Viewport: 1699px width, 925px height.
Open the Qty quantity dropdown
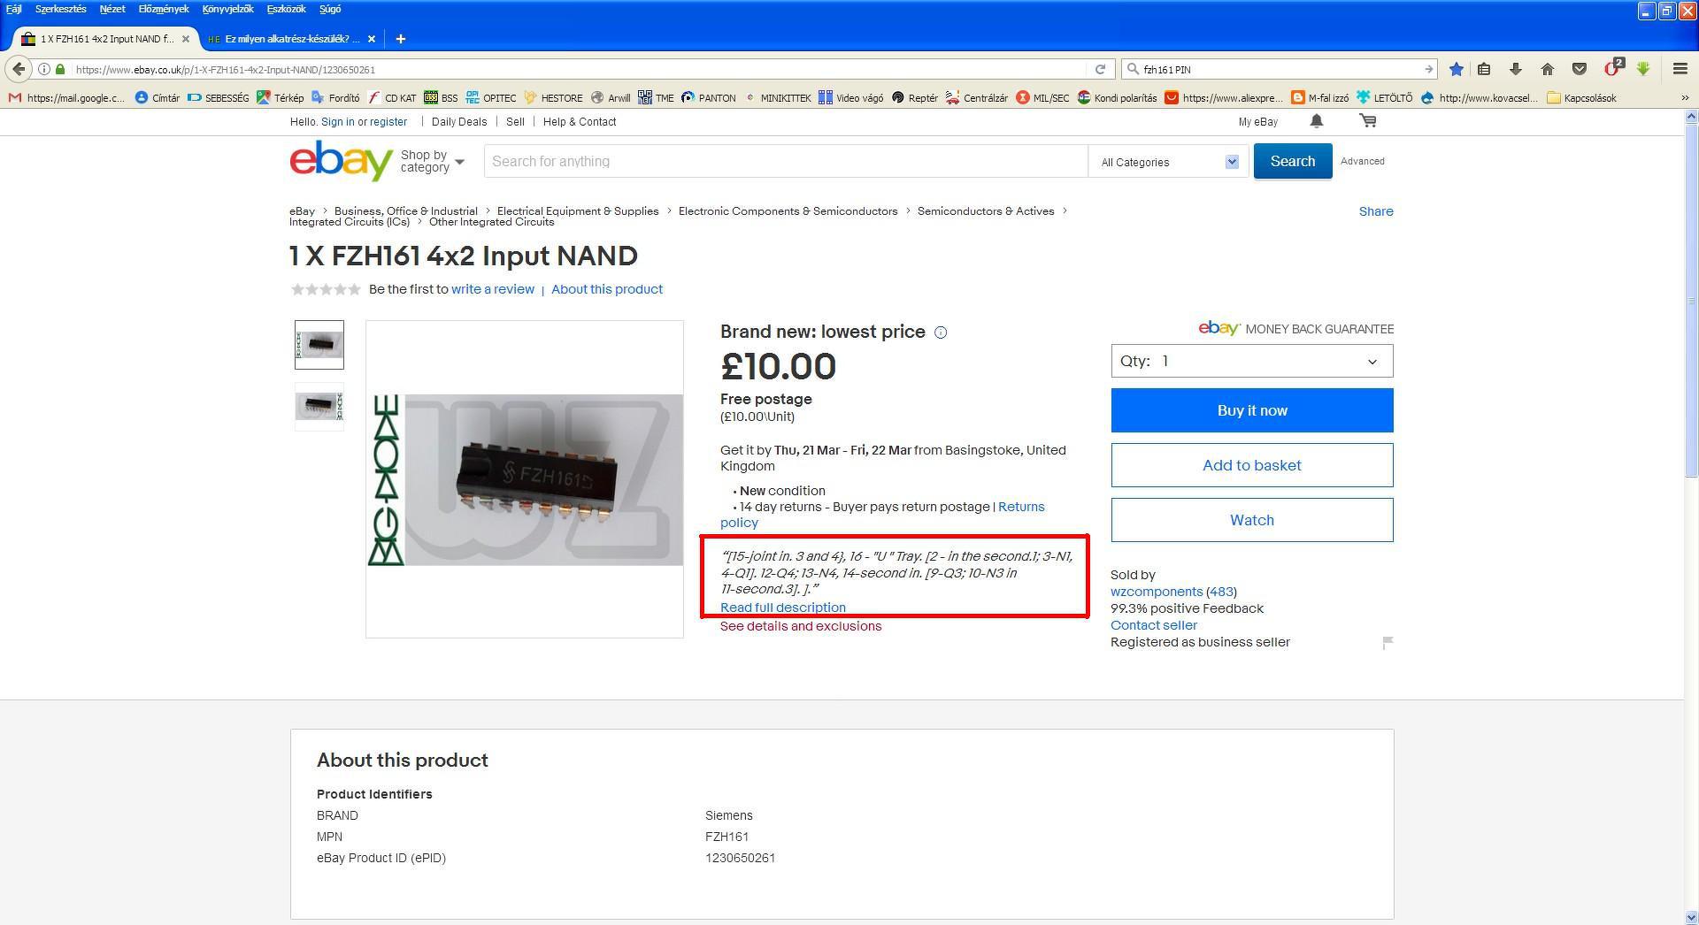1252,361
